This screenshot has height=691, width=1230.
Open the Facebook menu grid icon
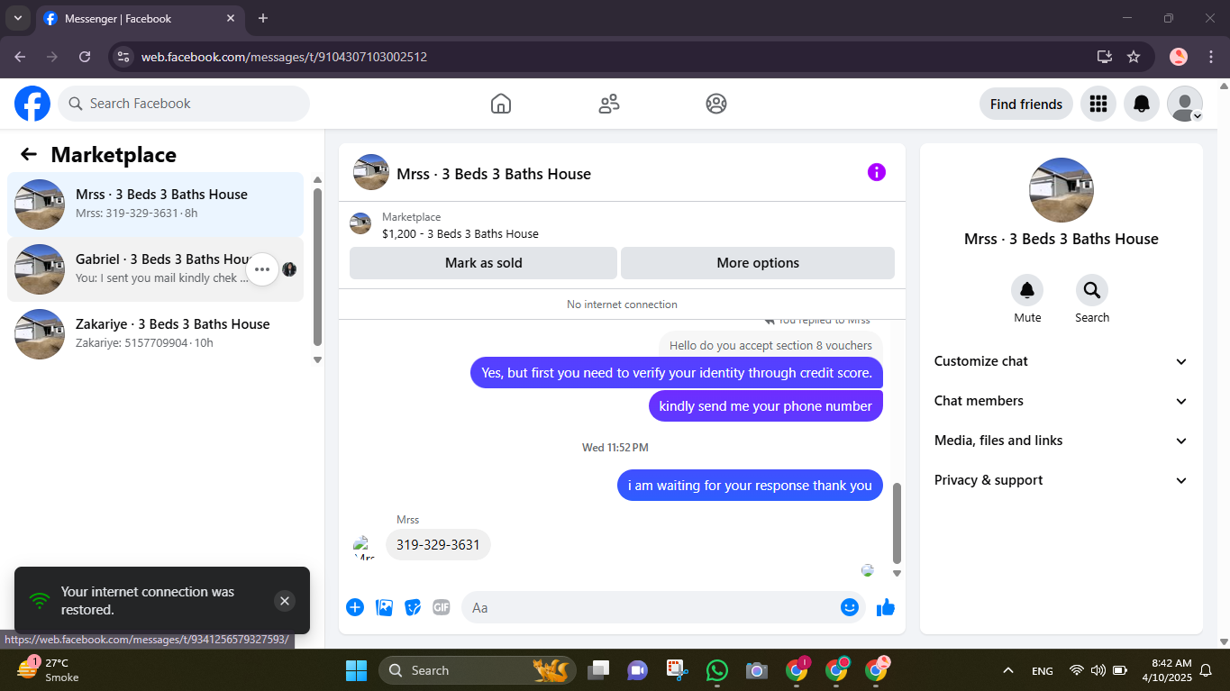[1098, 104]
